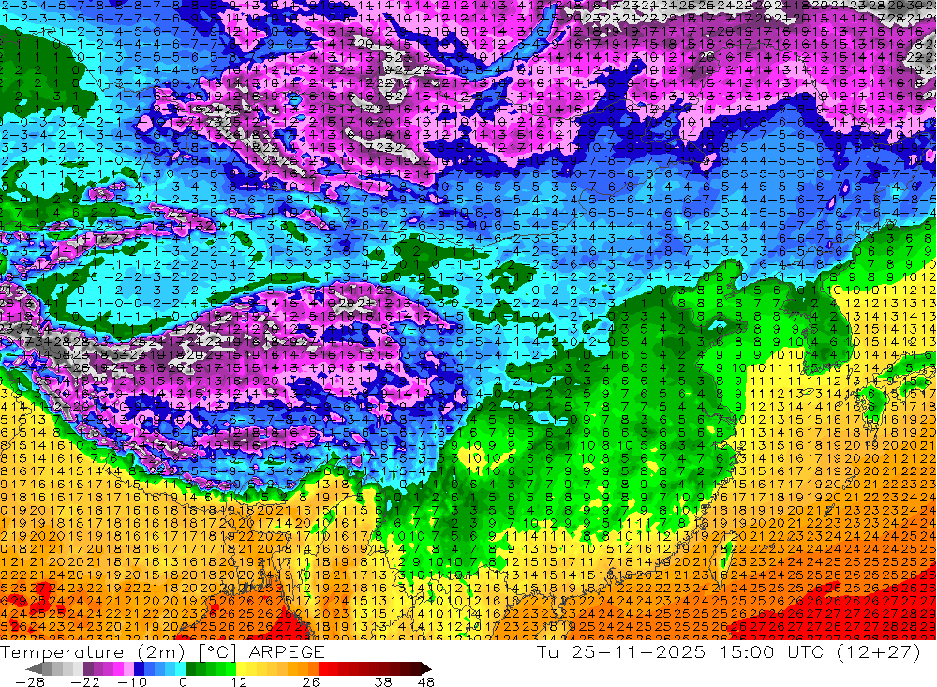
Task: Click the dark blue swatch right of -10
Action: pyautogui.click(x=140, y=668)
